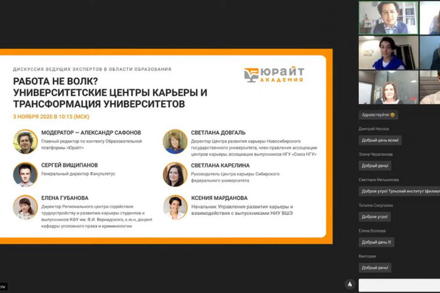The image size is (440, 293).
Task: Click Элина Черепанова's message 'Добрый день!'
Action: 374,166
